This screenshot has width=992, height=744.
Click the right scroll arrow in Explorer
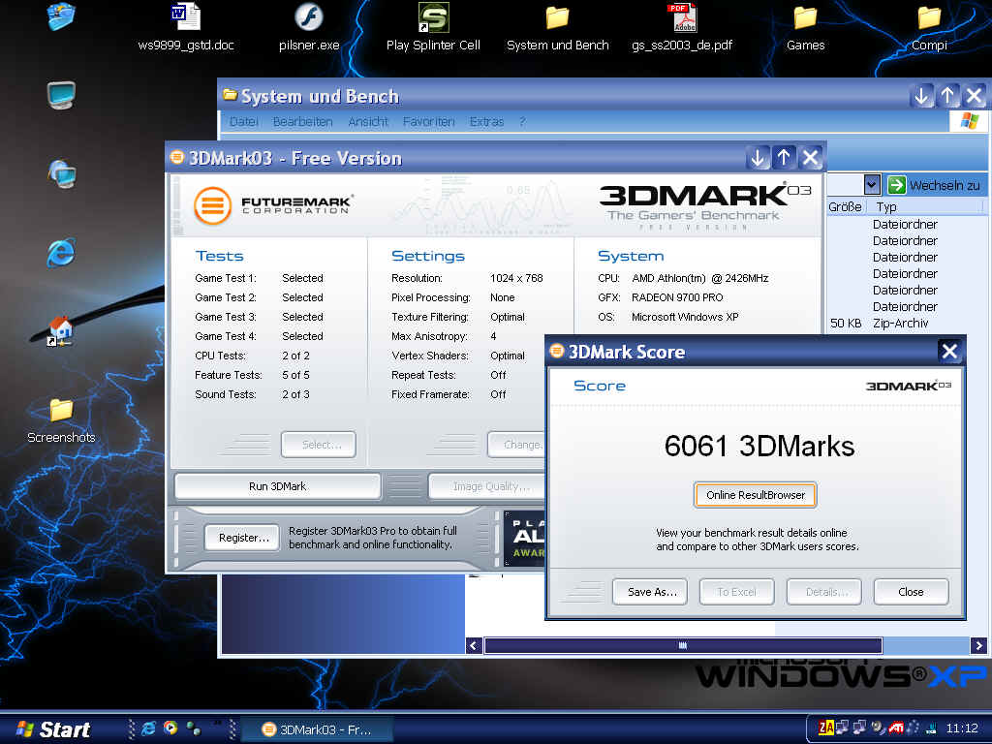(x=978, y=645)
